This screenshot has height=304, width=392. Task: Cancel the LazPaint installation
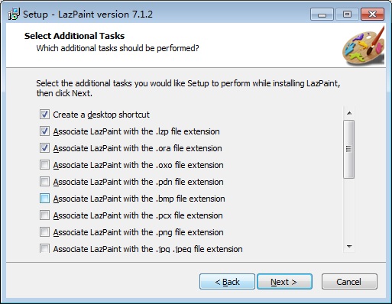349,282
